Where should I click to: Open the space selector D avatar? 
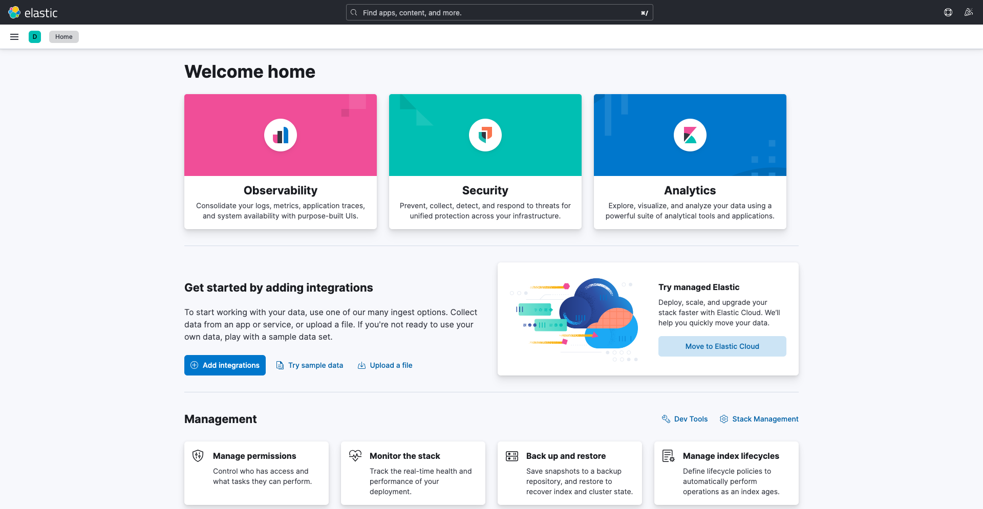pyautogui.click(x=35, y=37)
